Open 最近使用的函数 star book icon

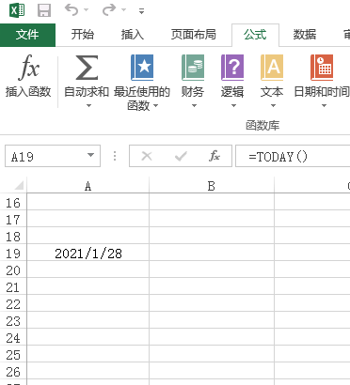[x=142, y=68]
